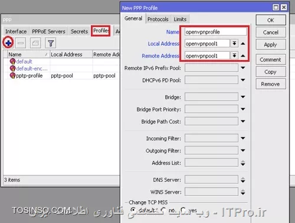This screenshot has height=223, width=295.
Task: Expand the Bridge field arrow
Action: 243,97
